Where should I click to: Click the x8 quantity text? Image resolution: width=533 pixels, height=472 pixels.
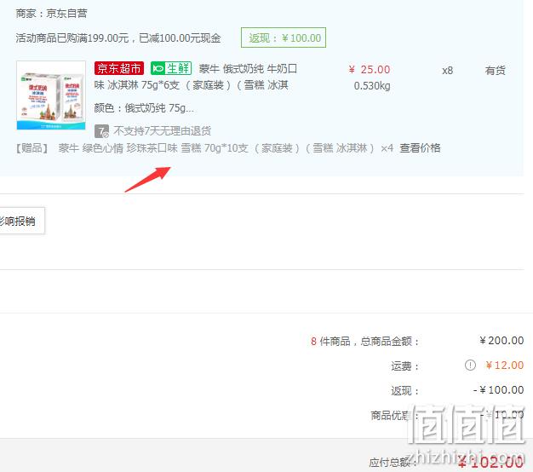click(x=447, y=71)
